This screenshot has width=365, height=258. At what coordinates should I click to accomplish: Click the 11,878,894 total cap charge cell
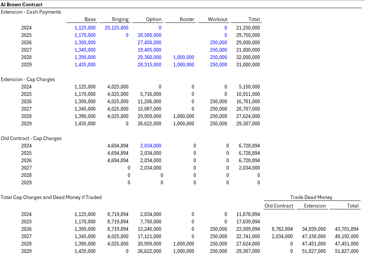248,214
